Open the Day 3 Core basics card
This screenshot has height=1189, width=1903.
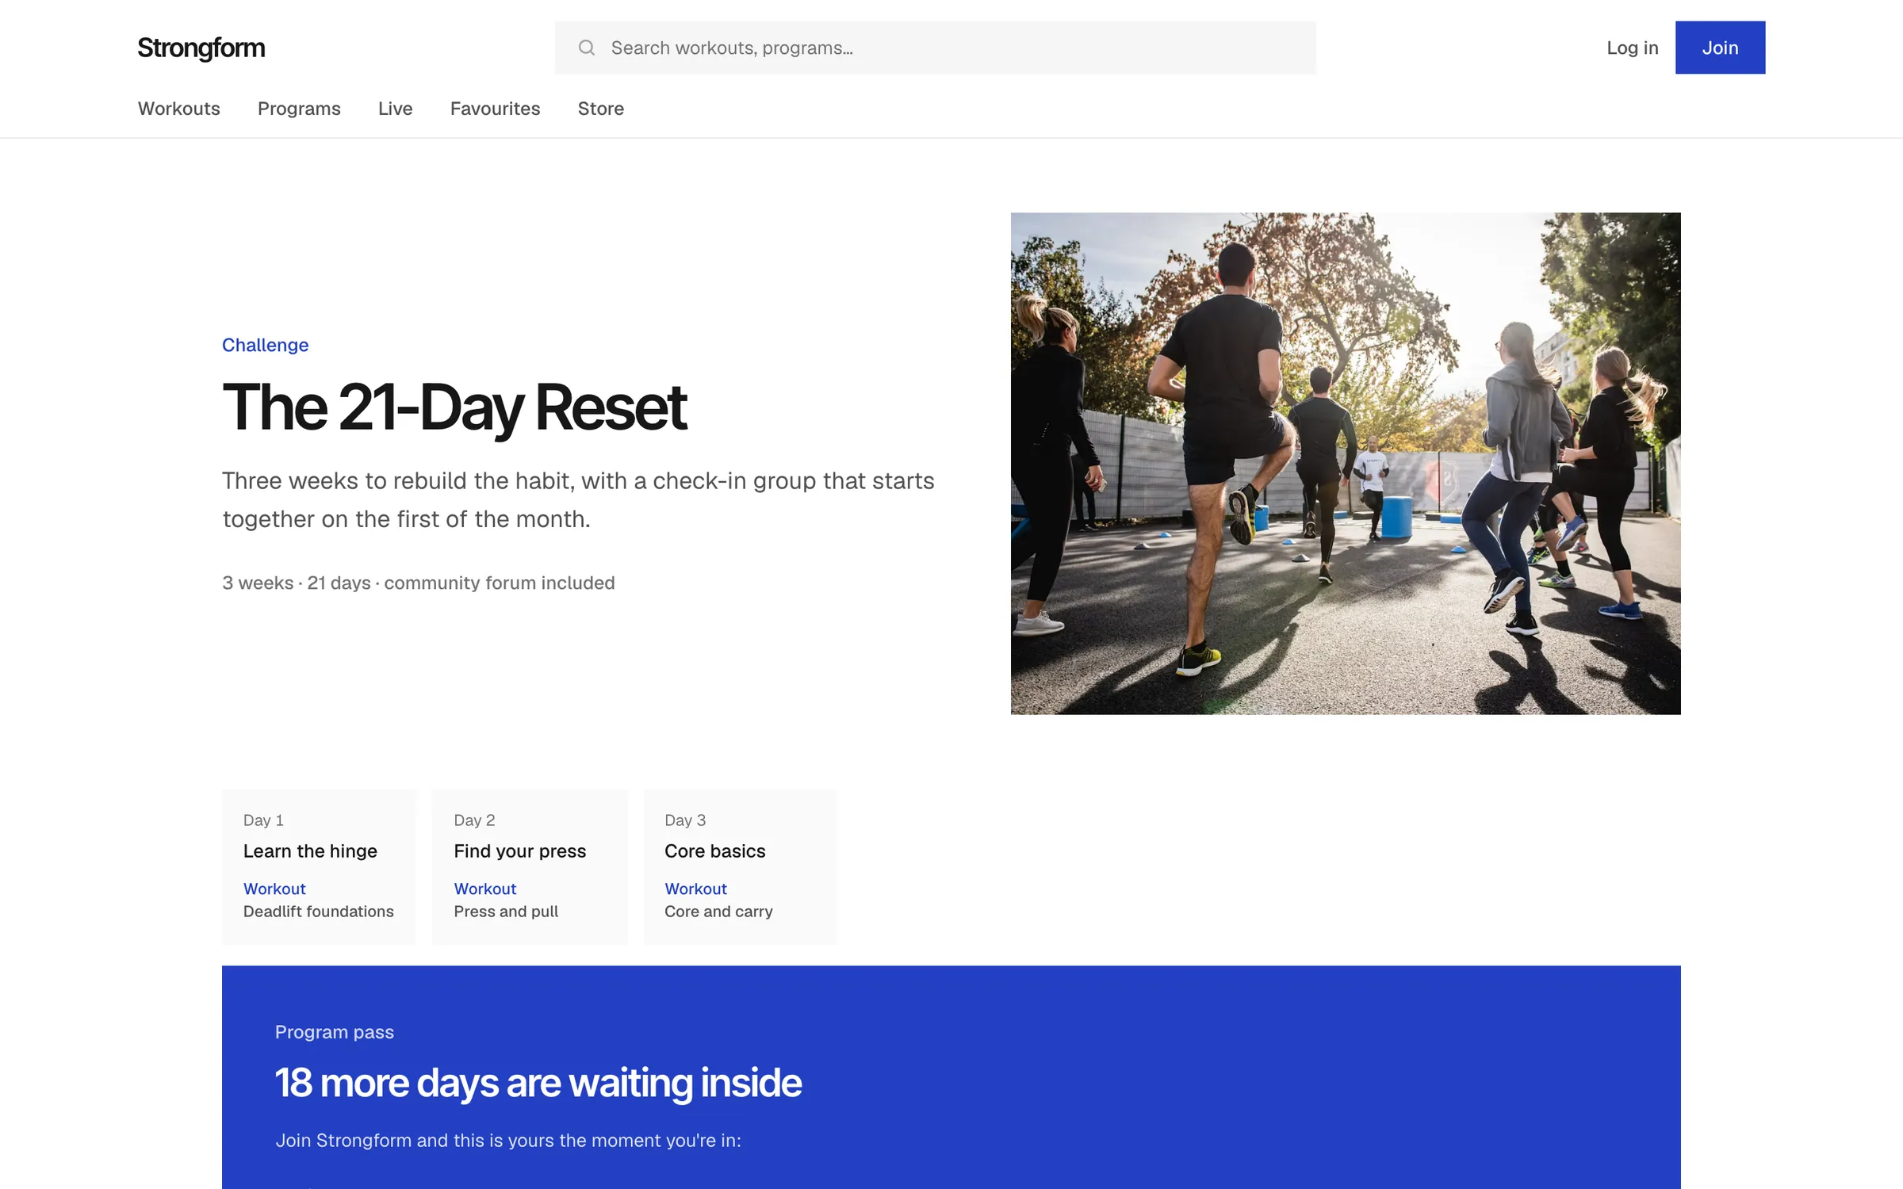[x=740, y=866]
